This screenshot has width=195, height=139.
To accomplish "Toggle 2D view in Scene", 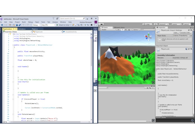I will pyautogui.click(x=118, y=30).
